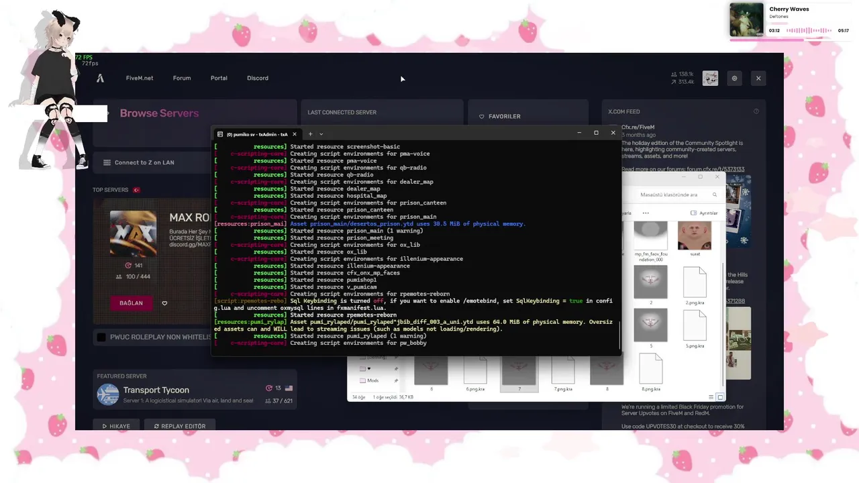This screenshot has height=483, width=859.
Task: Select the image file named 7
Action: coord(519,375)
